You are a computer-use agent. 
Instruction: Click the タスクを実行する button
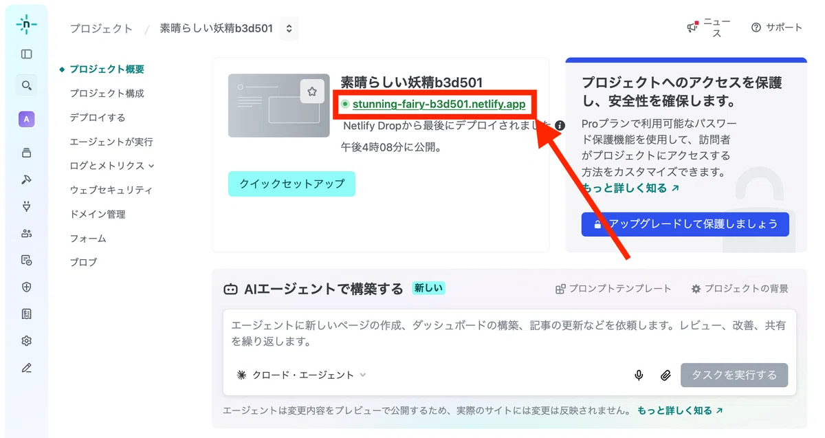click(x=734, y=375)
